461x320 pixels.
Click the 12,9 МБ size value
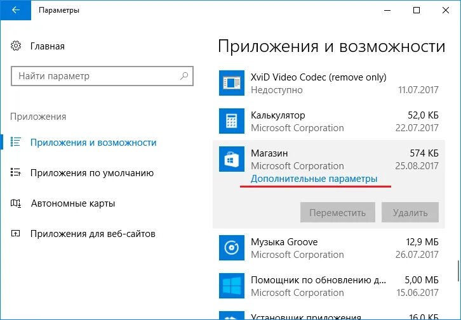(422, 242)
